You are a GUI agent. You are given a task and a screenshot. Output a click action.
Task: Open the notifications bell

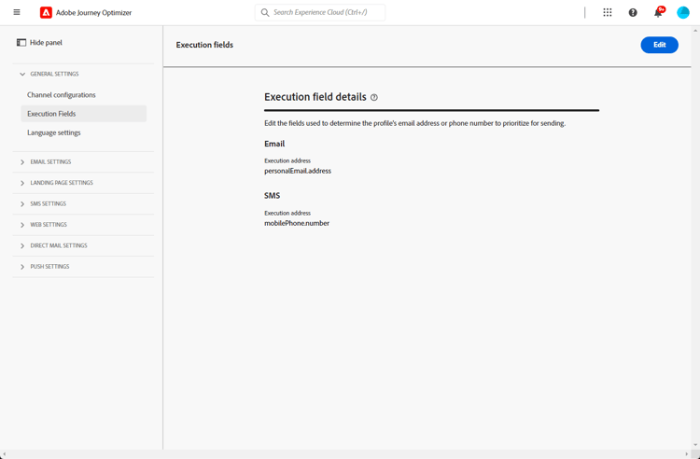(x=658, y=12)
